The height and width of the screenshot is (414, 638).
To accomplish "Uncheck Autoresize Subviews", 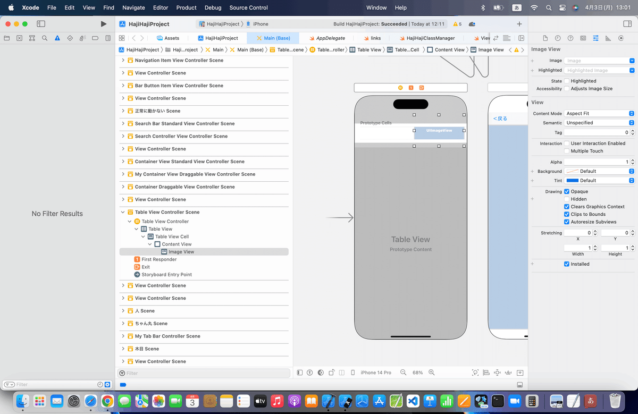I will tap(567, 222).
